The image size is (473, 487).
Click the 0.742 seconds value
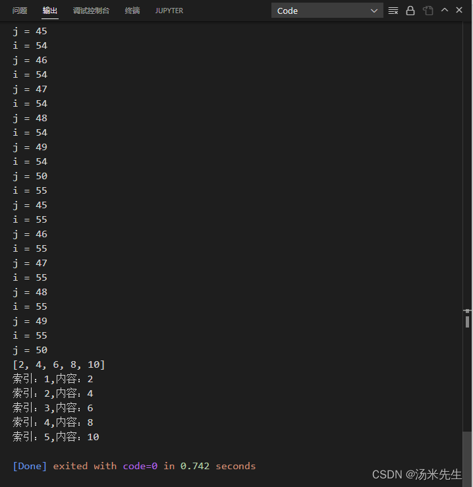tap(217, 466)
